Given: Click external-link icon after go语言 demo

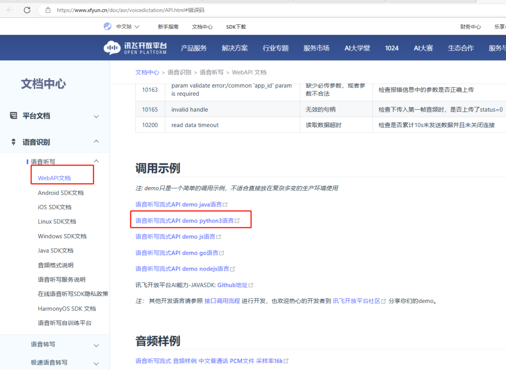Looking at the screenshot, I should coord(222,253).
